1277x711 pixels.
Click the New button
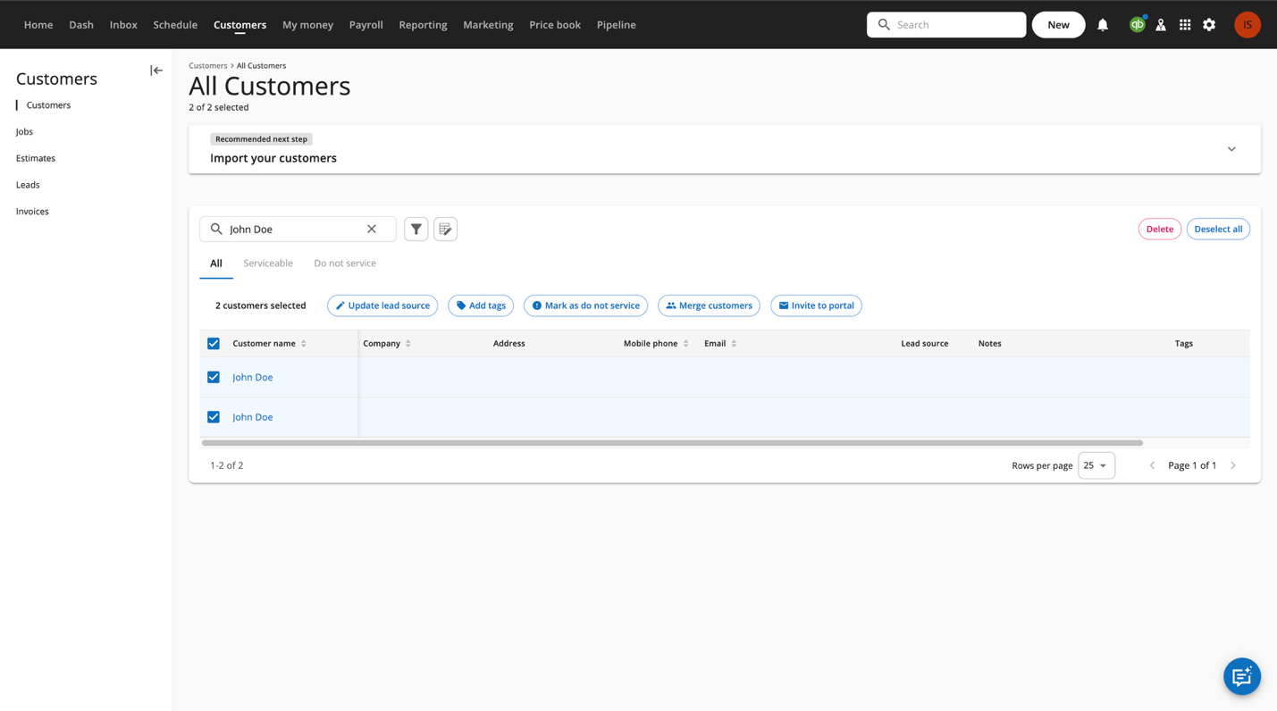pos(1058,25)
